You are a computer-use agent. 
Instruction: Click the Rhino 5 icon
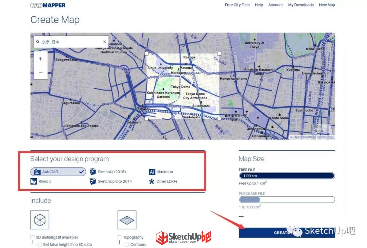34,181
